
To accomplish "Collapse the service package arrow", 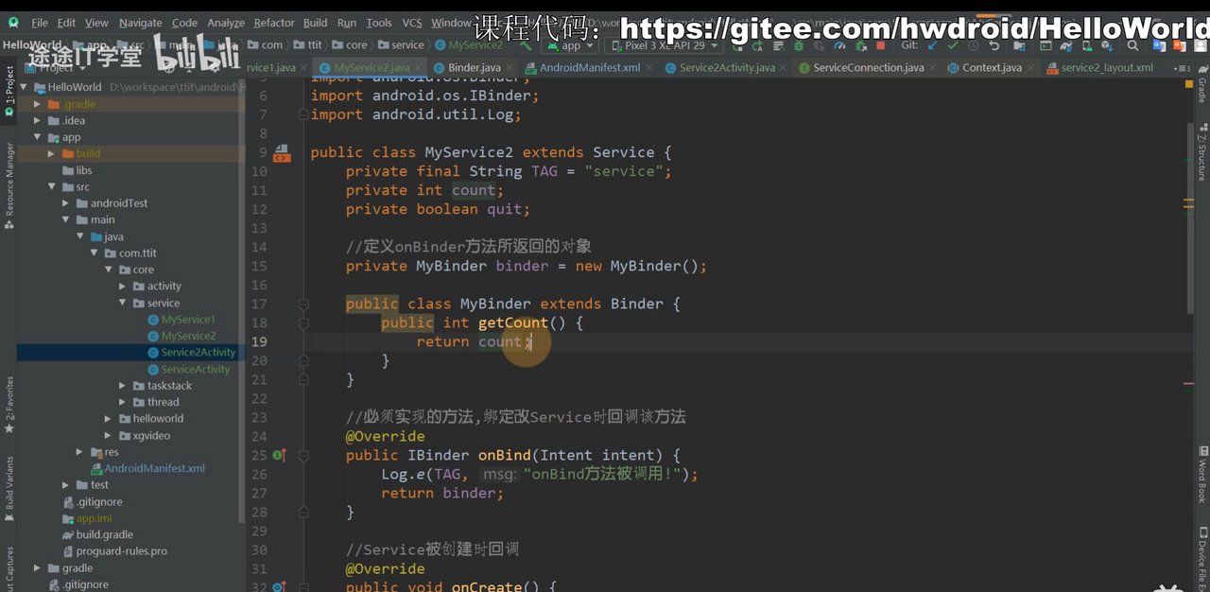I will tap(123, 303).
